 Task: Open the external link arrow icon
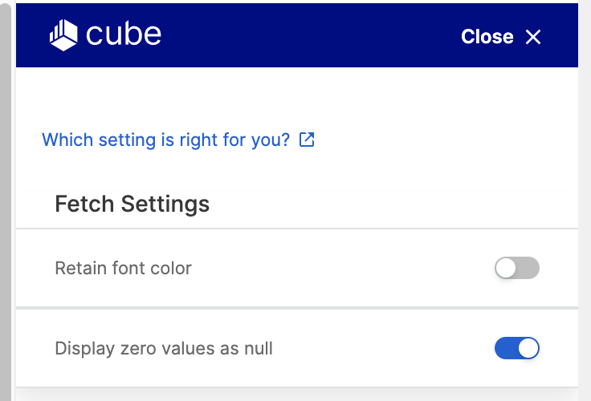tap(307, 140)
